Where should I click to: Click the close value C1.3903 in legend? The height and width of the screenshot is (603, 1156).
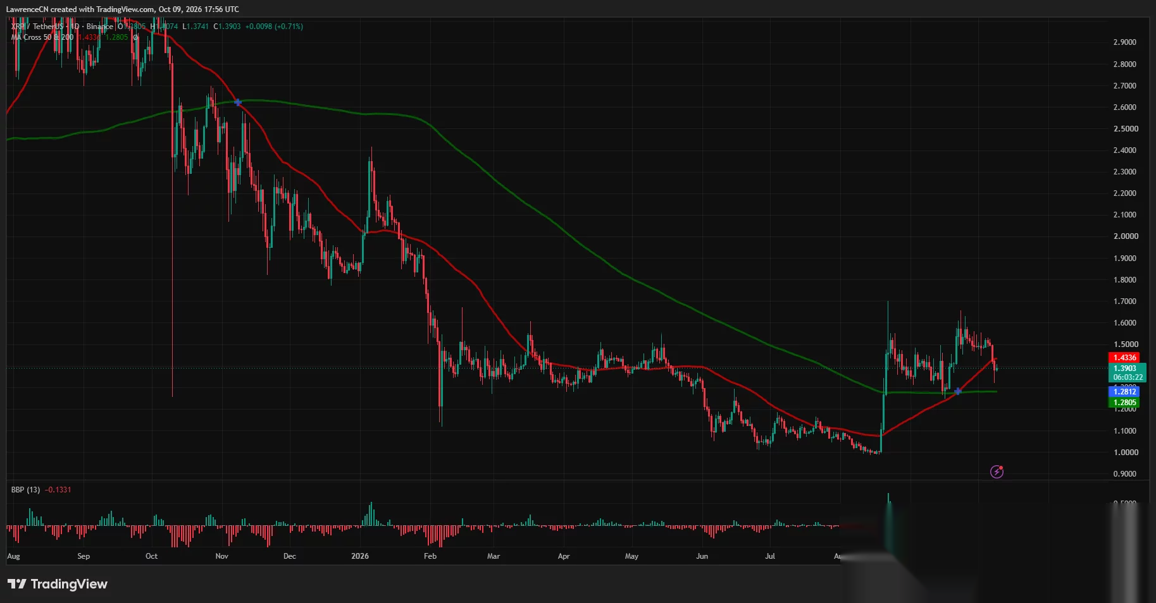(x=227, y=27)
